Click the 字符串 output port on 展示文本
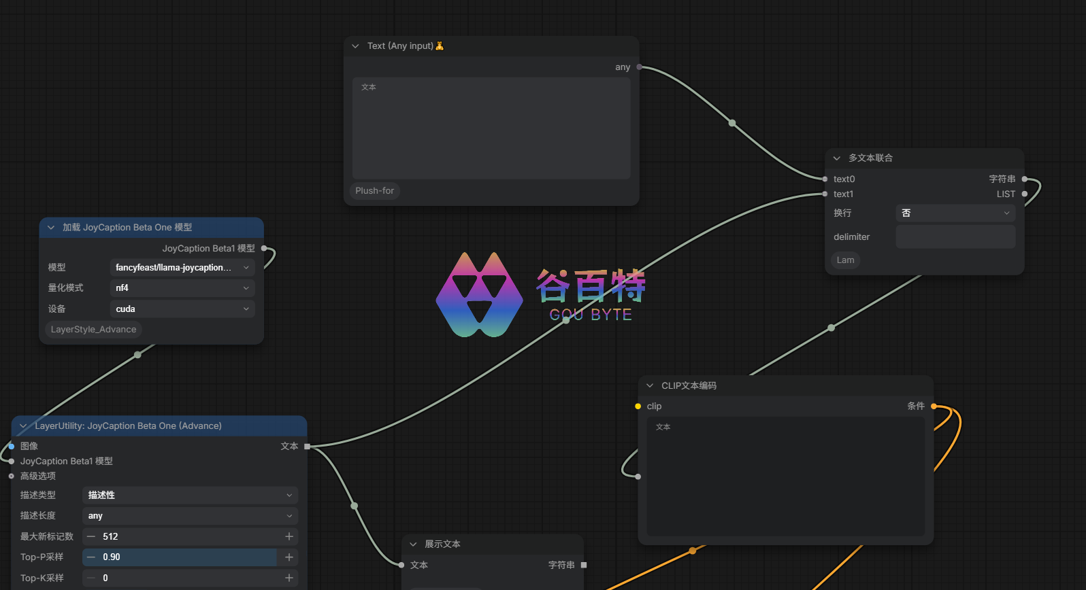Image resolution: width=1086 pixels, height=590 pixels. 584,565
